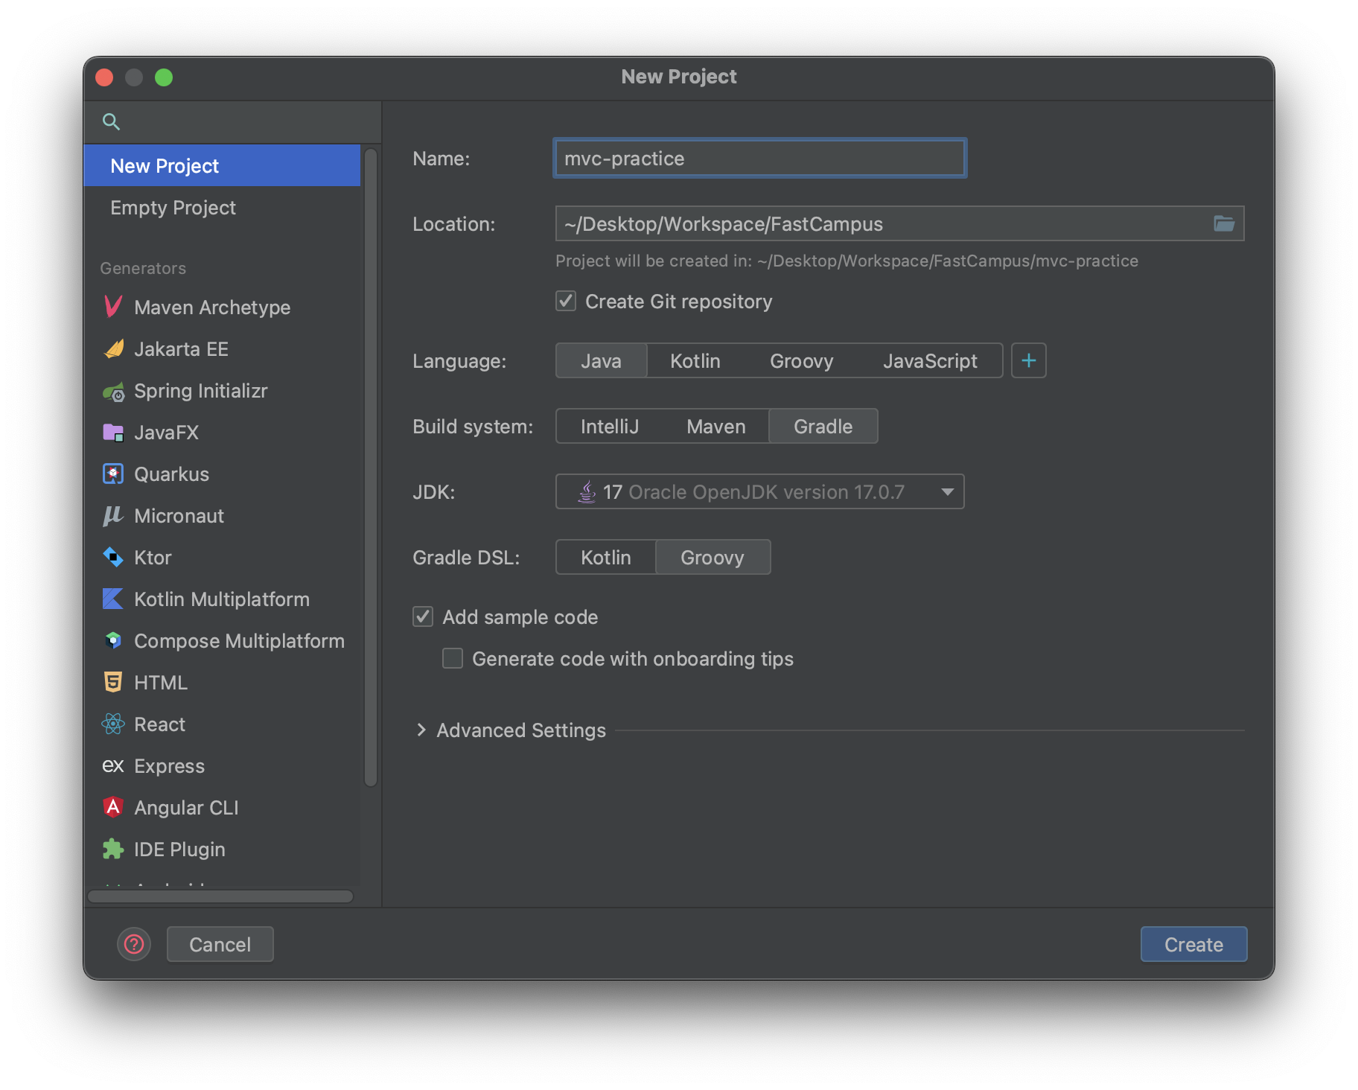Click the HTML5 icon
The width and height of the screenshot is (1358, 1090).
coord(113,683)
